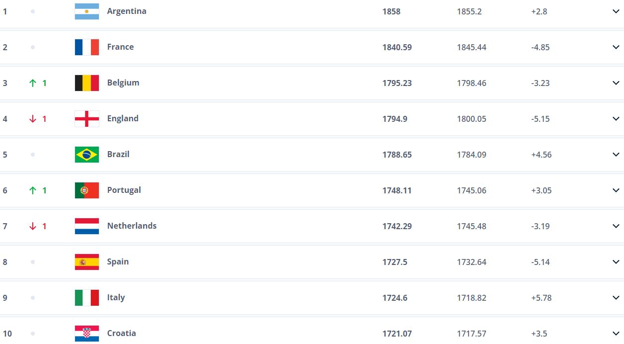Click the Italy flag icon
The height and width of the screenshot is (344, 624).
click(87, 298)
